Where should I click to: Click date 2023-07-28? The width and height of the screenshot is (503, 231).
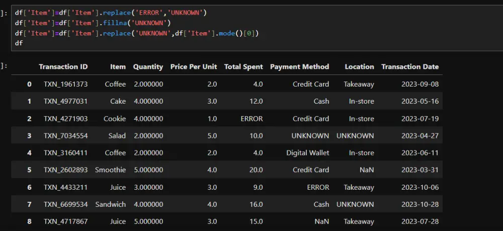pos(420,221)
